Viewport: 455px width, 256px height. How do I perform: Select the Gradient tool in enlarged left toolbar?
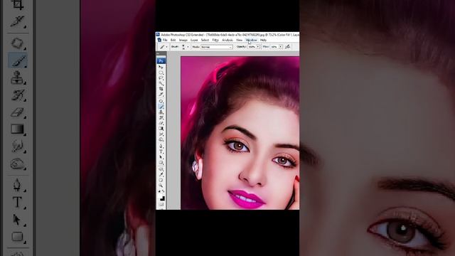point(17,129)
